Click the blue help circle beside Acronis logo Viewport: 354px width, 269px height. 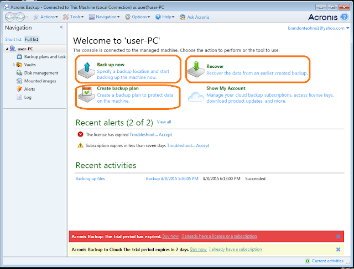tap(344, 17)
